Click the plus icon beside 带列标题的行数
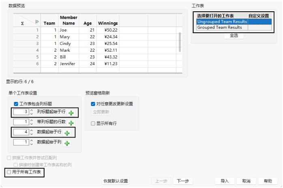 pos(71,123)
